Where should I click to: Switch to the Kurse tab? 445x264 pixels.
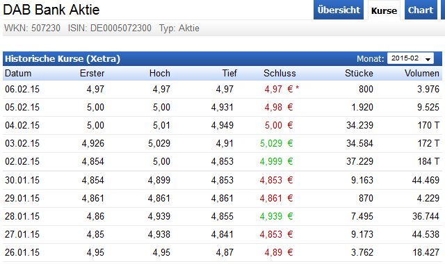pyautogui.click(x=384, y=10)
